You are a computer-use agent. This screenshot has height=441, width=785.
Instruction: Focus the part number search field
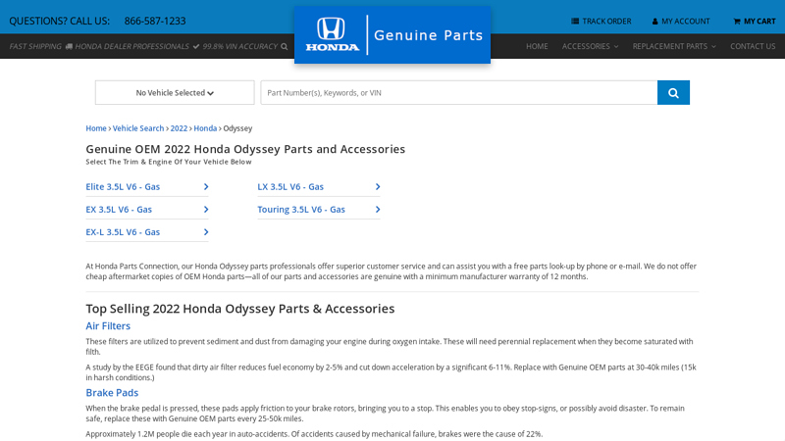click(459, 92)
